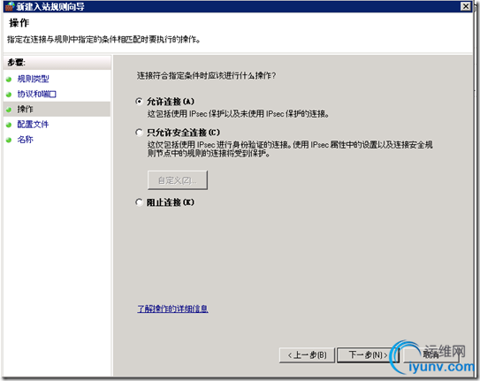This screenshot has width=480, height=381.
Task: Click the 连接符合指定条件时应该进行什么操作 question text
Action: (206, 76)
